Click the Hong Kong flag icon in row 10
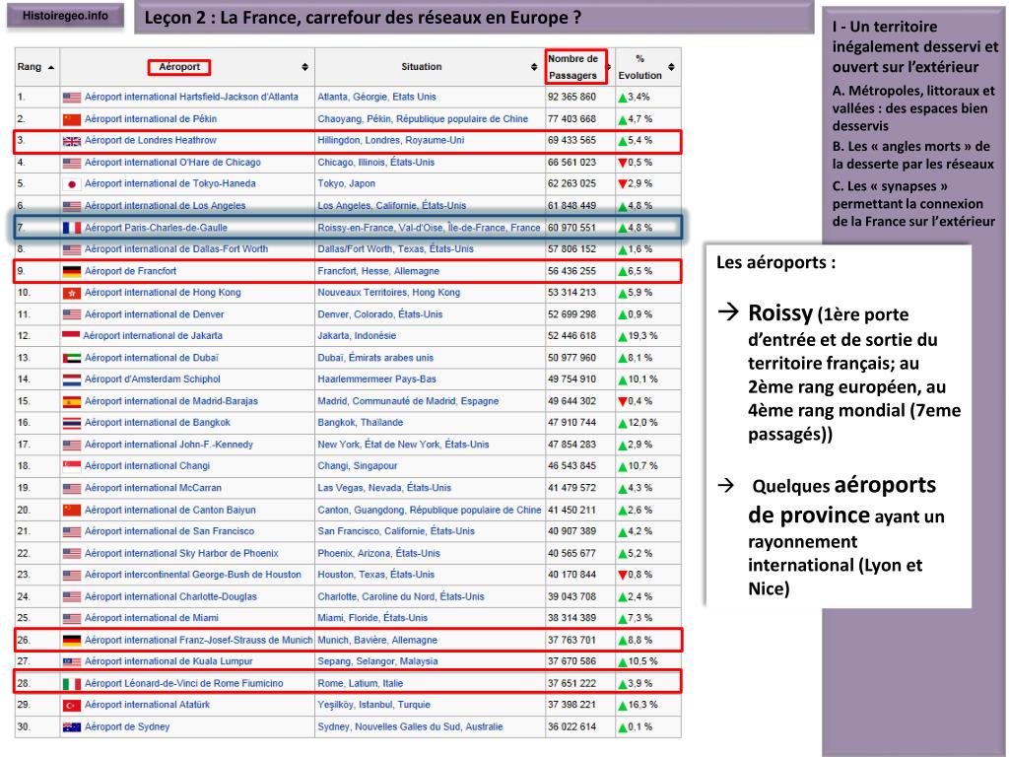 71,293
